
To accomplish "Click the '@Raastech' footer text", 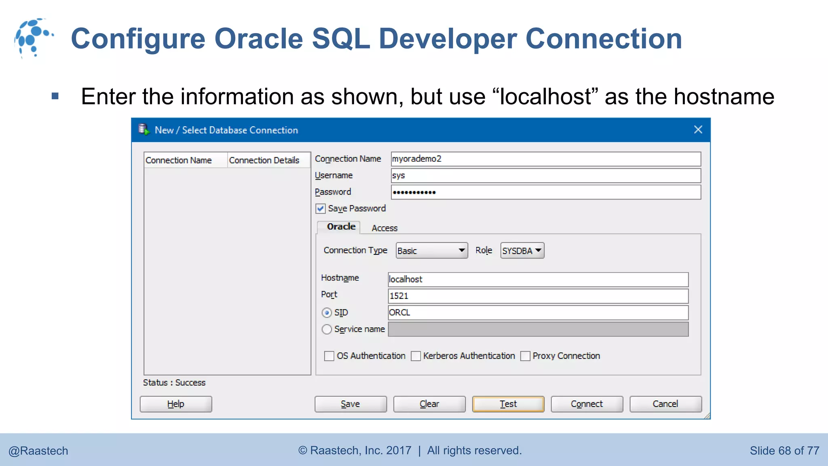I will click(38, 451).
